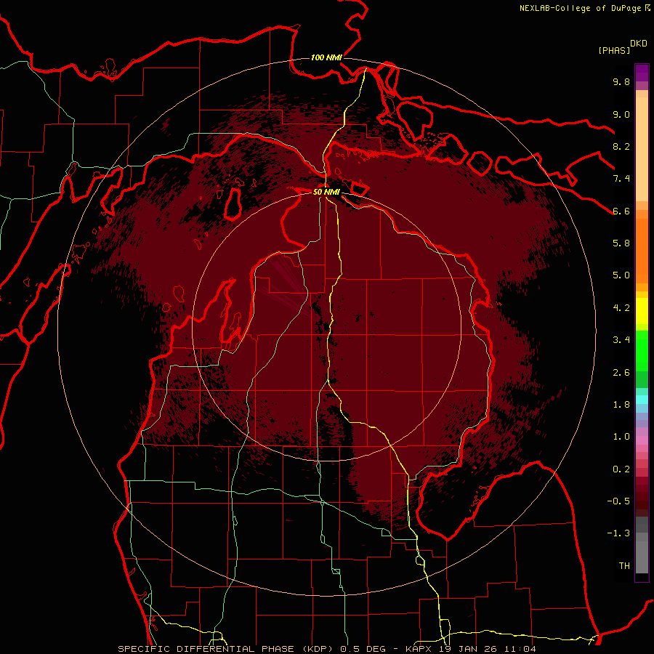Click the 8.2 legend value
The image size is (654, 654).
pyautogui.click(x=621, y=146)
